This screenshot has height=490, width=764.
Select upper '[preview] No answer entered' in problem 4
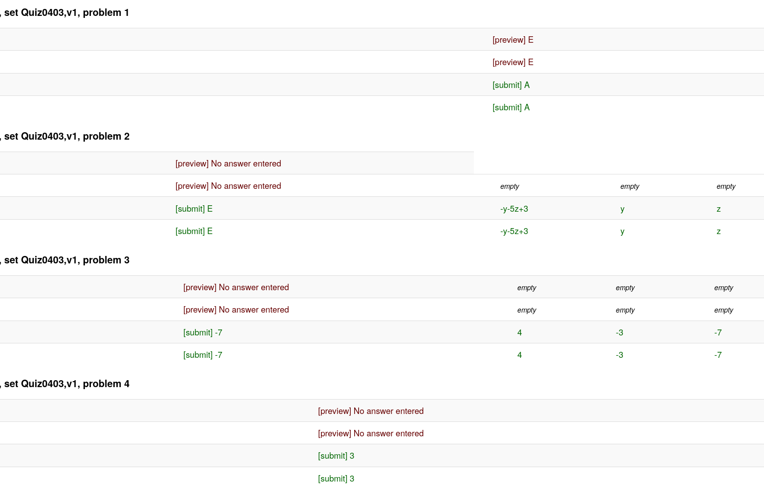pos(371,411)
